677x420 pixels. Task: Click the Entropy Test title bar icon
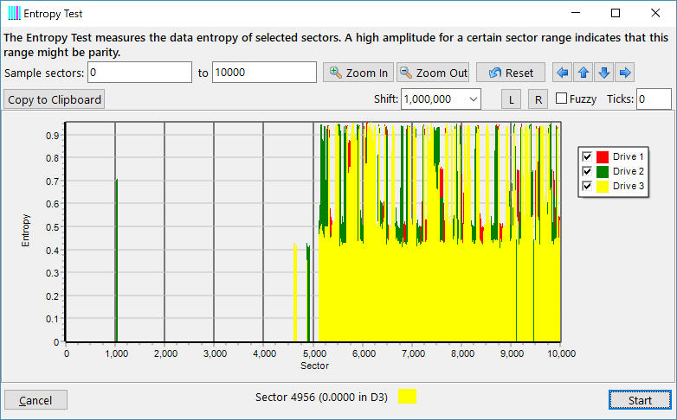coord(13,13)
